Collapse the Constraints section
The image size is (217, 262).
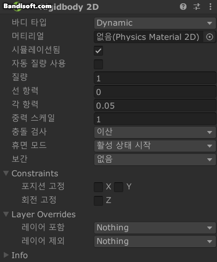click(6, 173)
